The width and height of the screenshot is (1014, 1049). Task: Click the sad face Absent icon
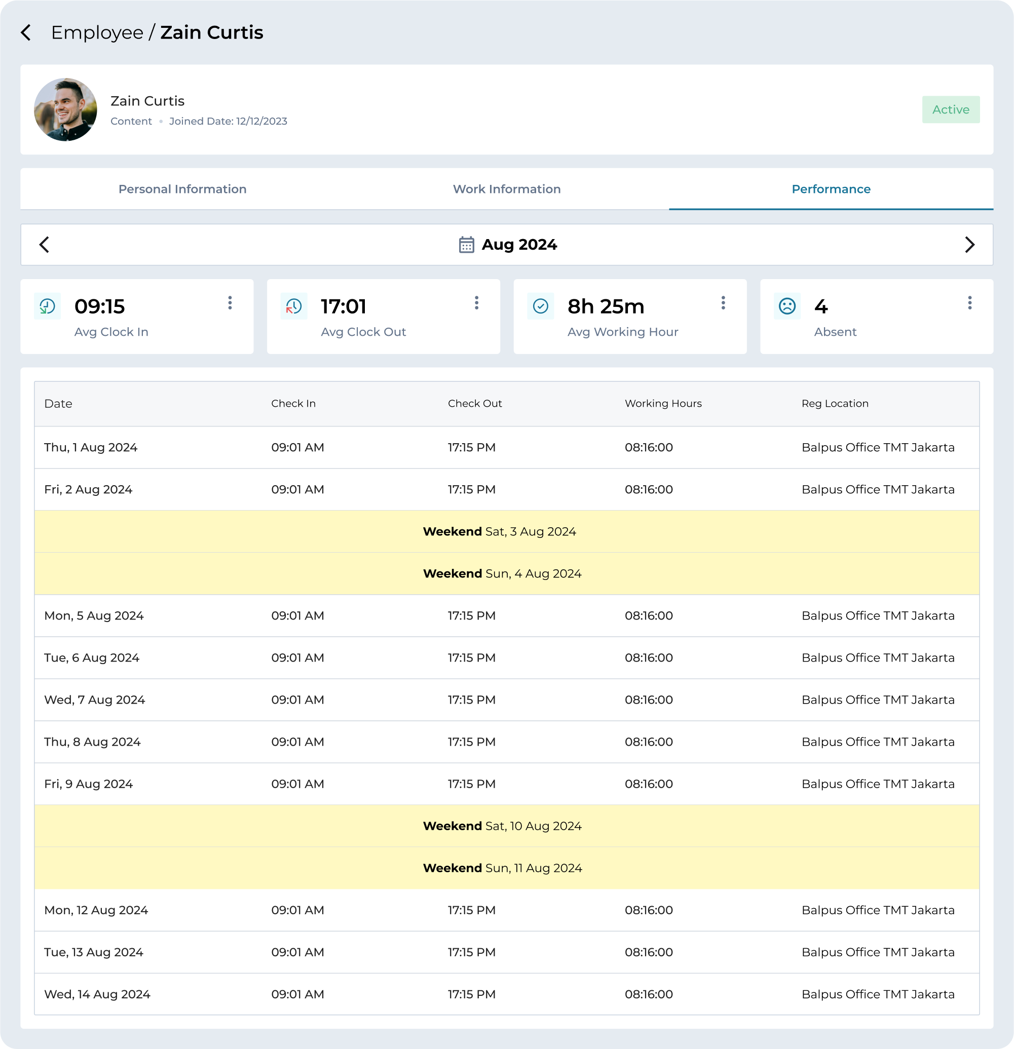786,306
